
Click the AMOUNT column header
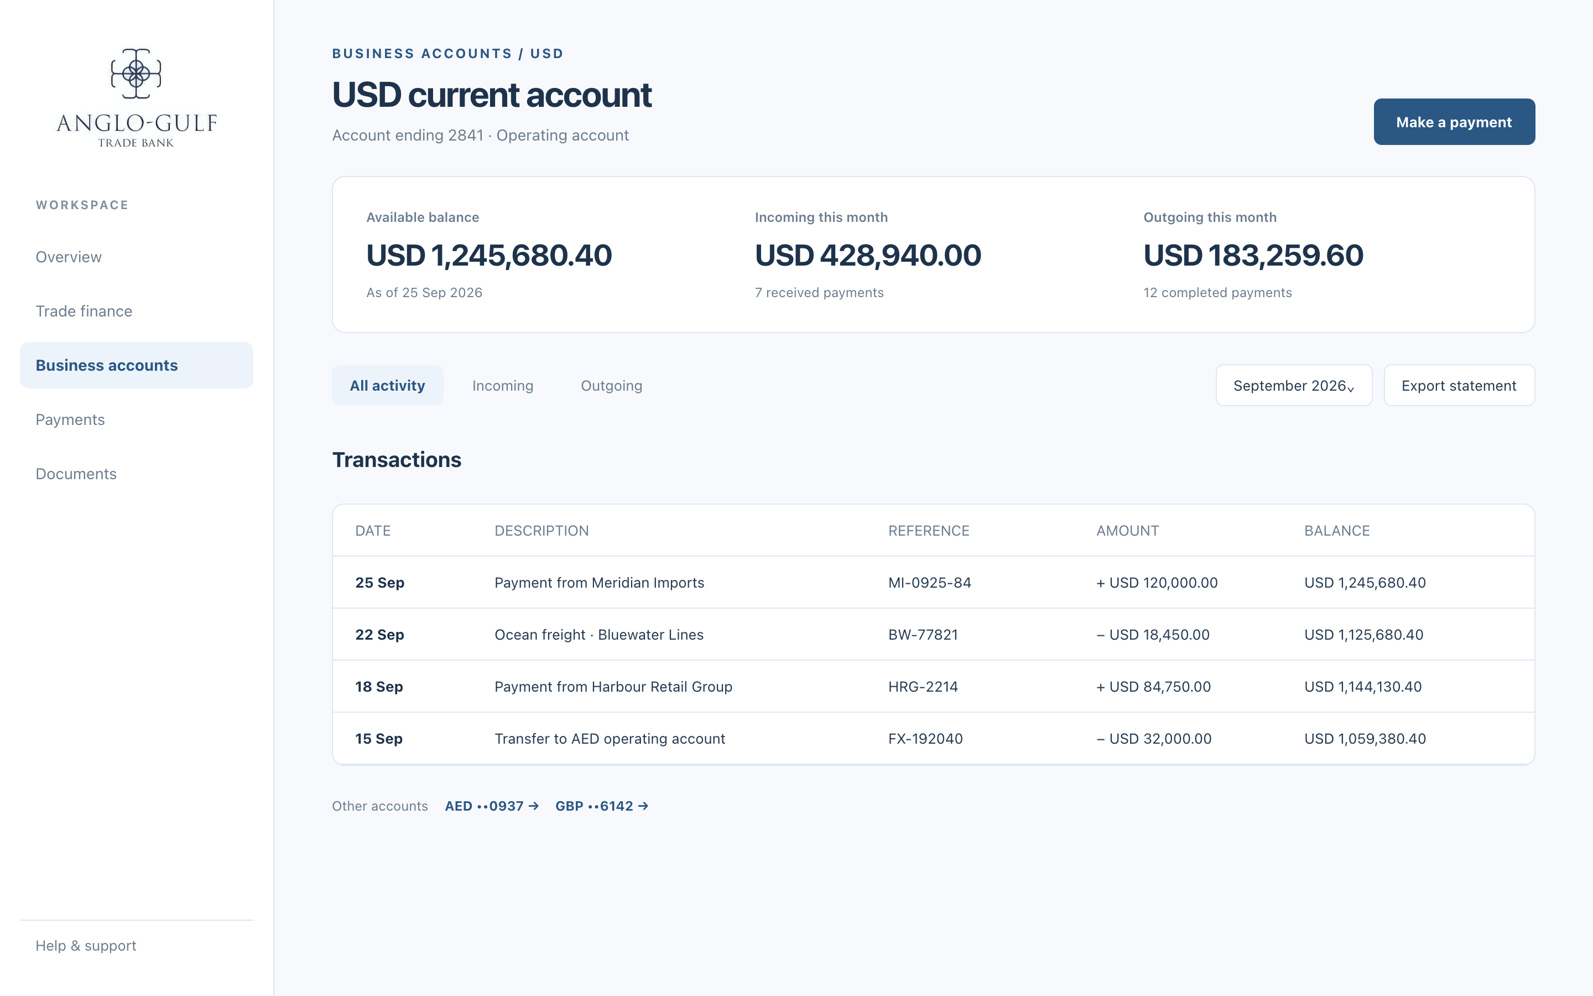(1127, 530)
